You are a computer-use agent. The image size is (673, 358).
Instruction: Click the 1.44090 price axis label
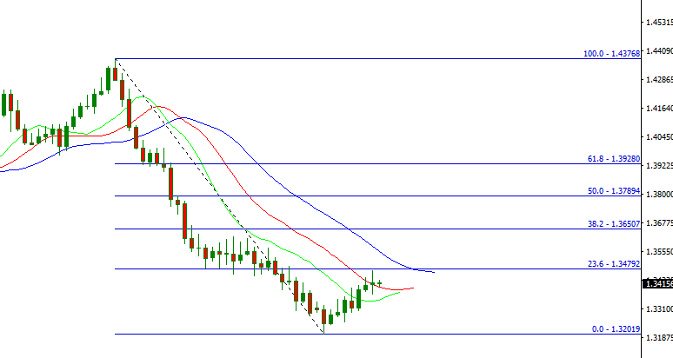click(656, 51)
